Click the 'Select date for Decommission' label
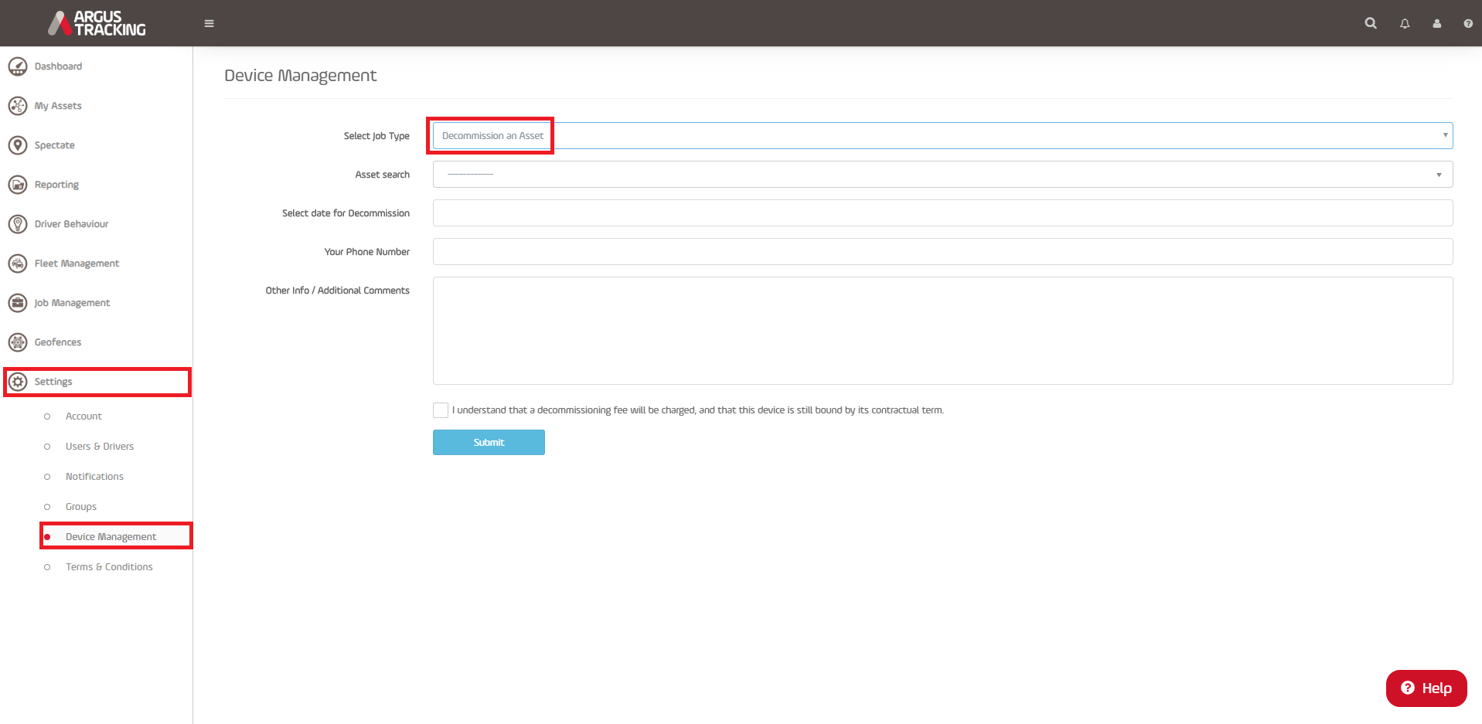This screenshot has height=724, width=1482. (346, 213)
